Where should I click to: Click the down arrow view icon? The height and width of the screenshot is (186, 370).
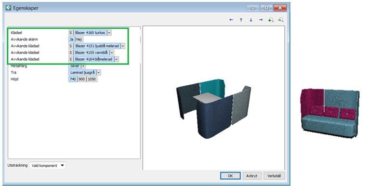click(x=251, y=20)
